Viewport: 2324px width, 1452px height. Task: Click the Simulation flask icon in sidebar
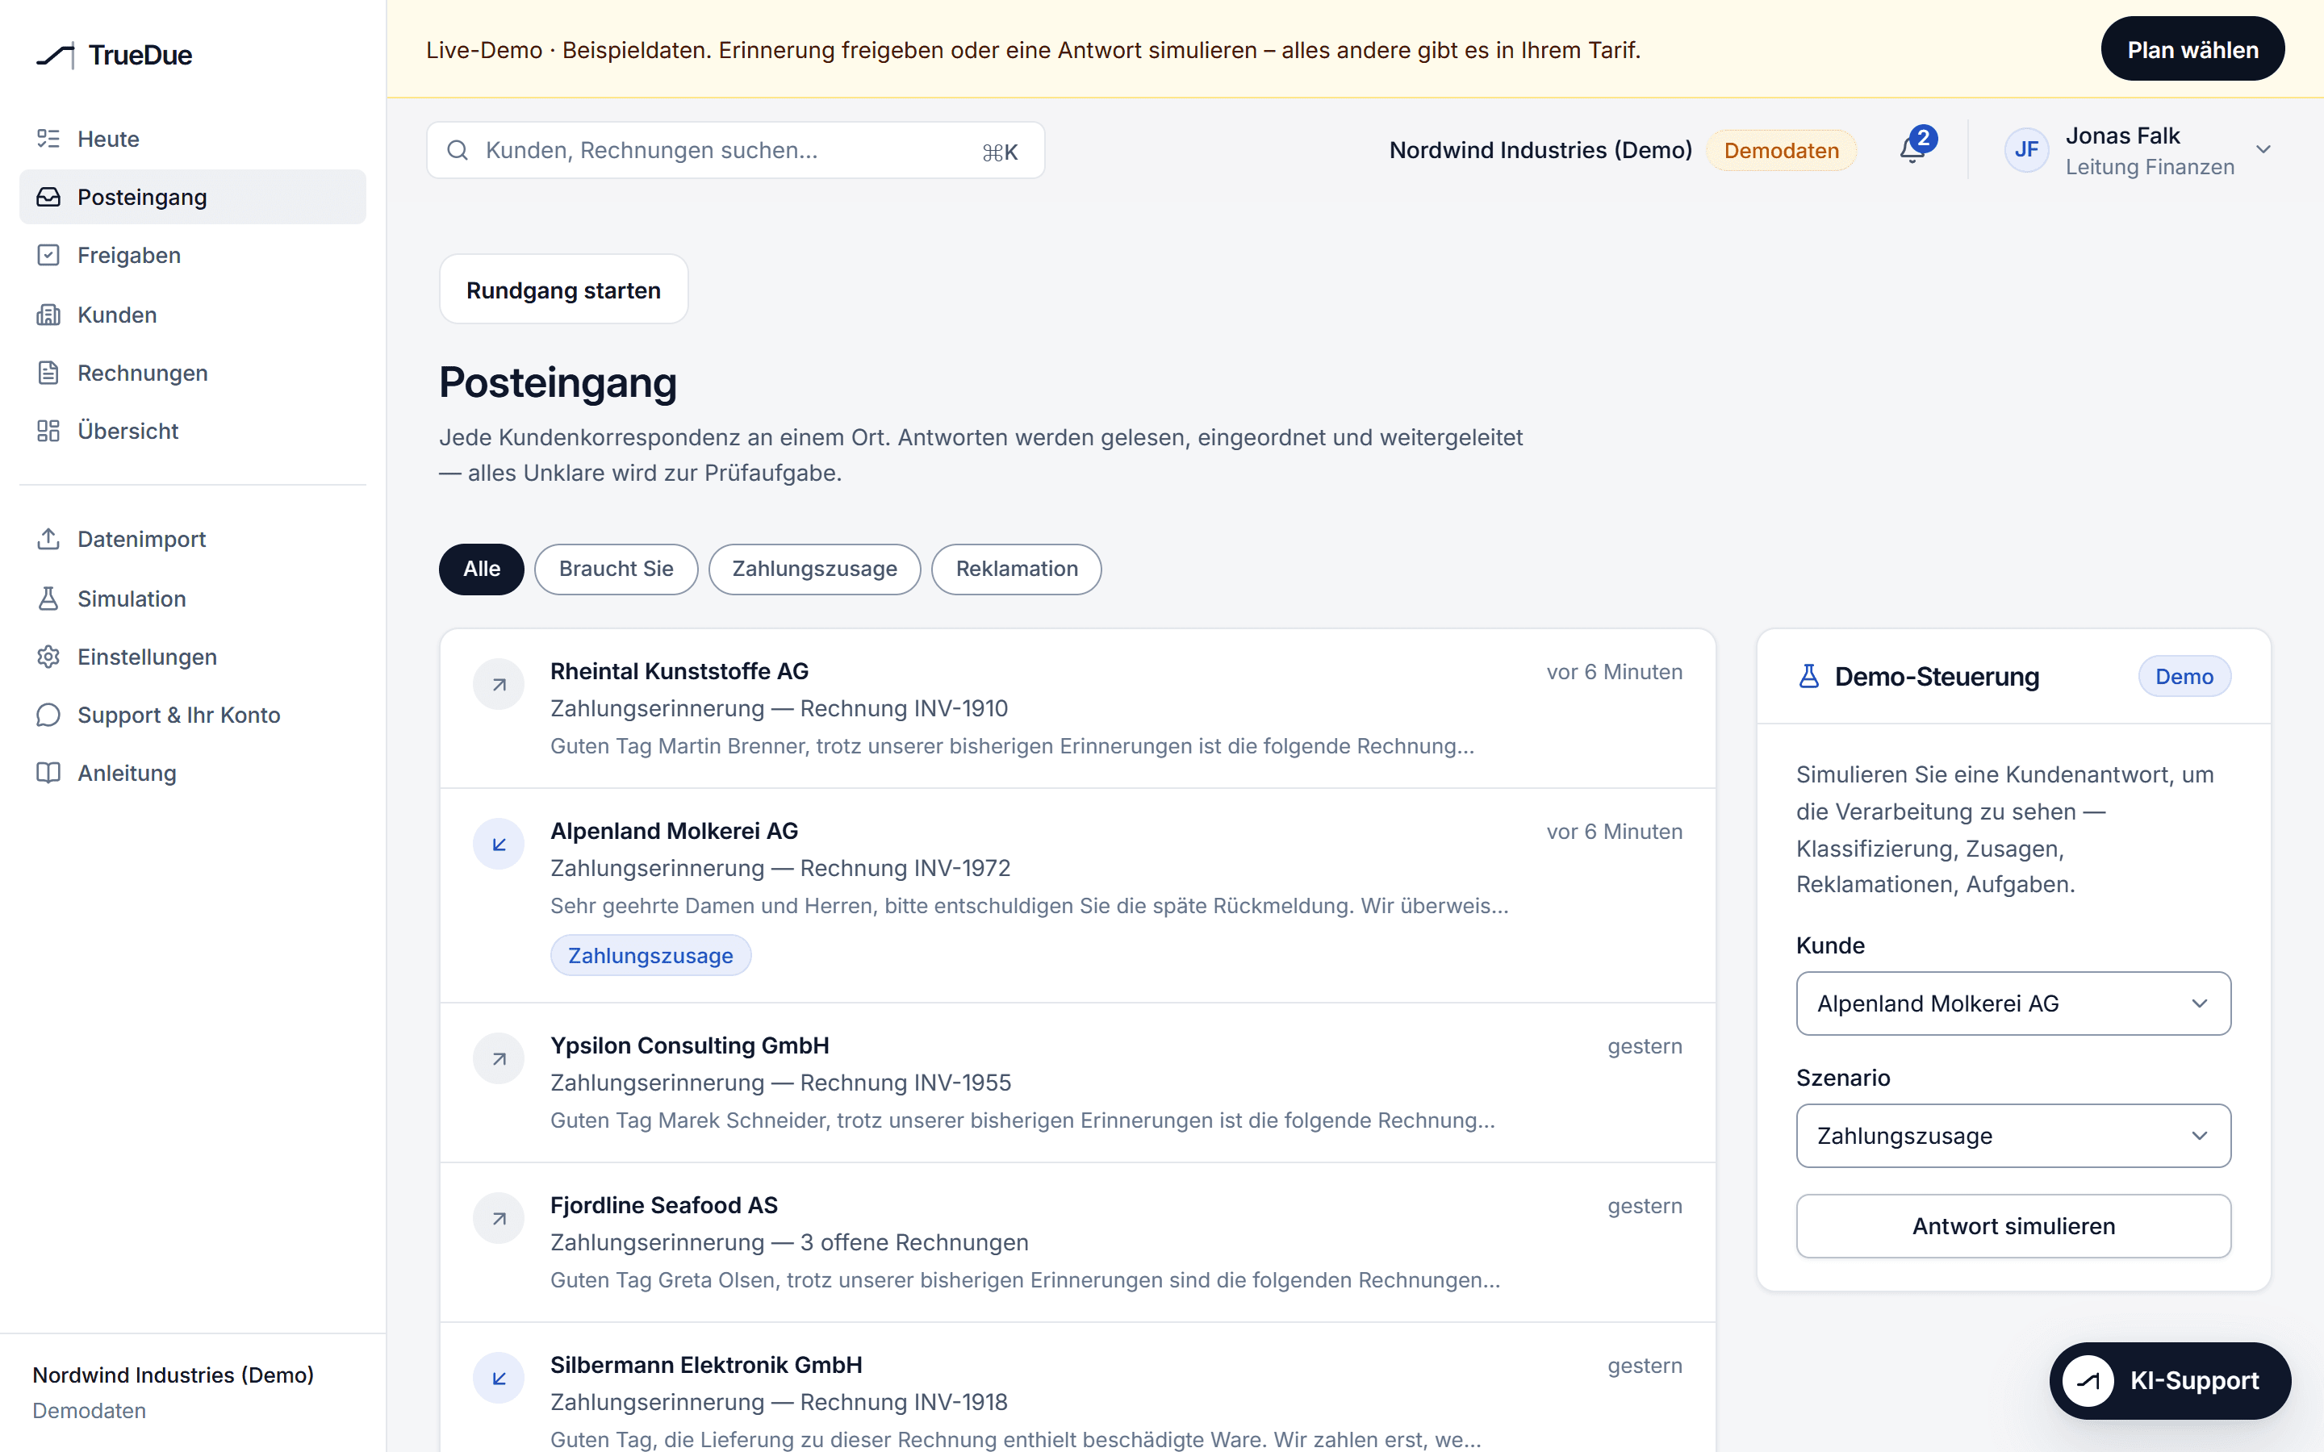(48, 599)
